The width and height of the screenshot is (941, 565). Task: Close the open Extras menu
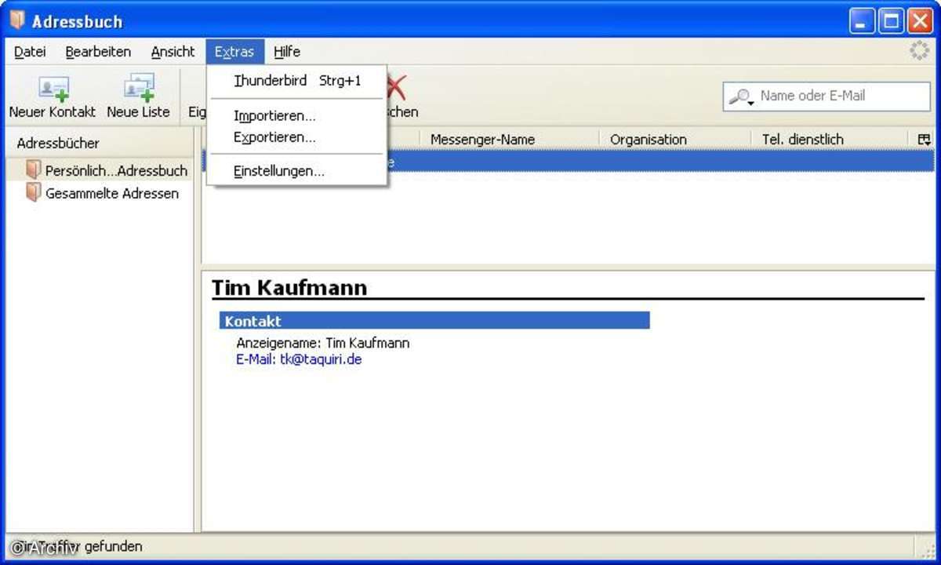click(x=234, y=52)
